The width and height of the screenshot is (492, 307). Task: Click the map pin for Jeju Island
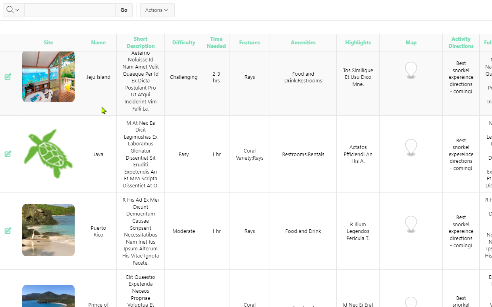pyautogui.click(x=411, y=71)
